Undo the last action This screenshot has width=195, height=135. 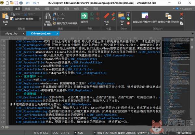pos(28,3)
